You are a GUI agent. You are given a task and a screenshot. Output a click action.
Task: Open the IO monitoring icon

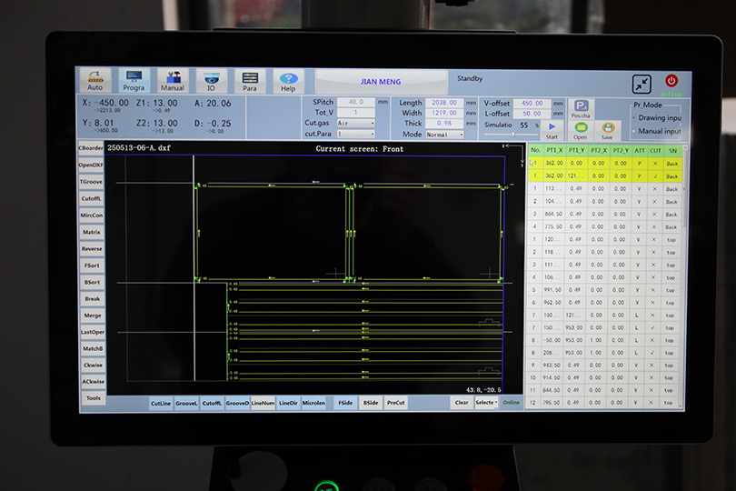(x=211, y=80)
